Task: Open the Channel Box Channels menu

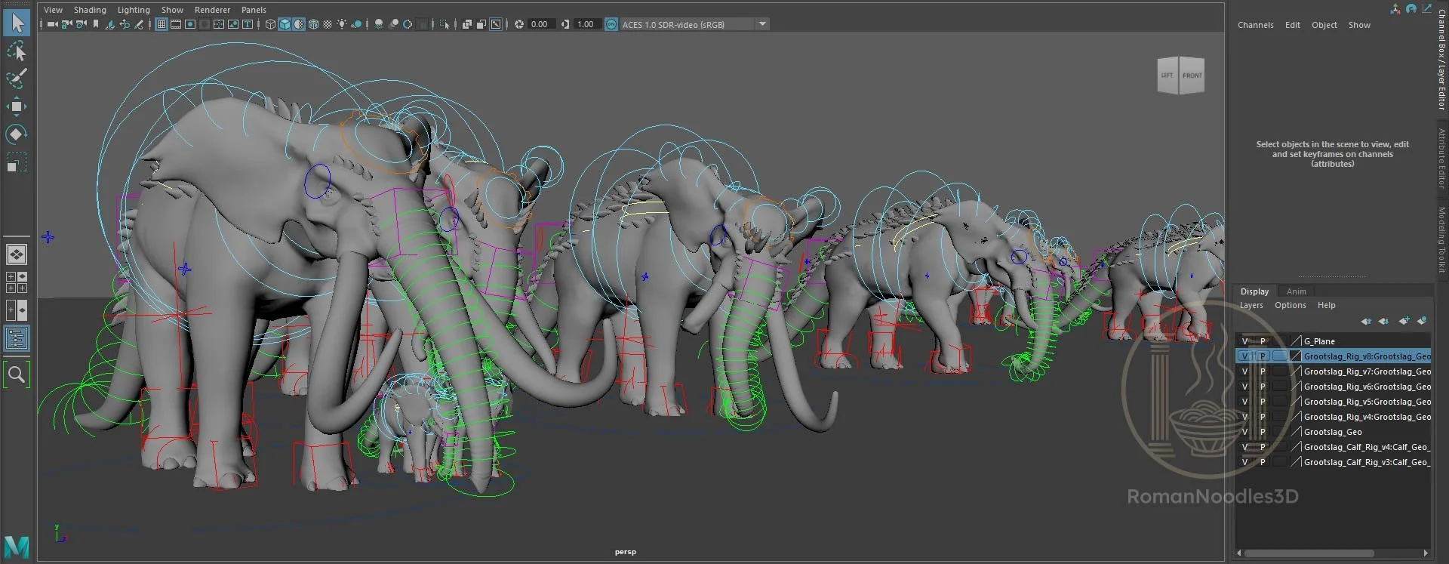Action: coord(1255,25)
